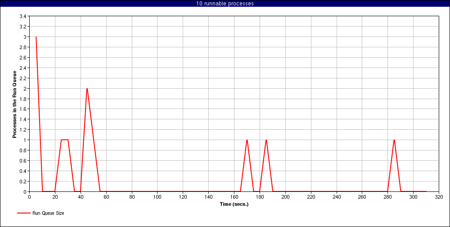Viewport: 450px width, 227px height.
Task: Click the time-axis tick label "140"
Action: pos(209,197)
